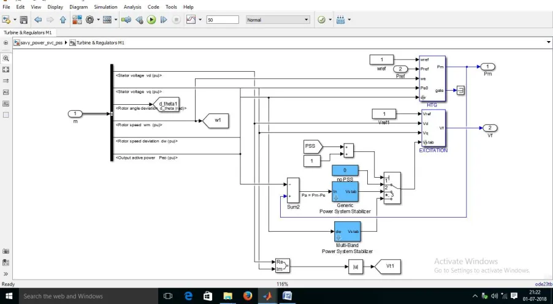The image size is (553, 304).
Task: Select the Turbine & Regulators M1 tab
Action: 28,32
